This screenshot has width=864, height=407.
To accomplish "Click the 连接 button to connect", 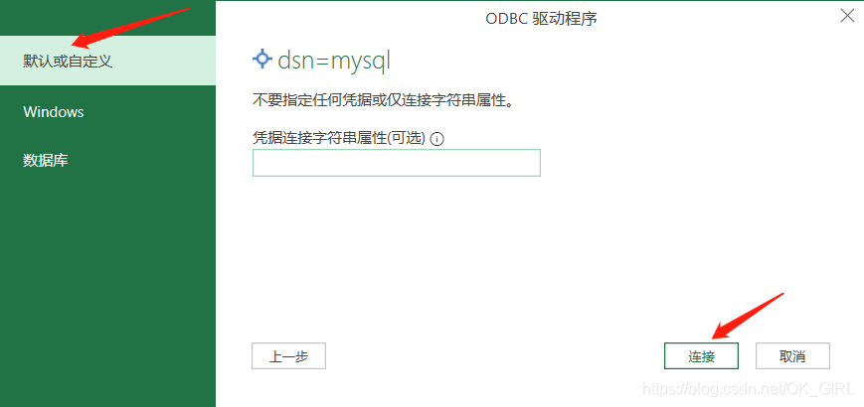I will tap(701, 356).
